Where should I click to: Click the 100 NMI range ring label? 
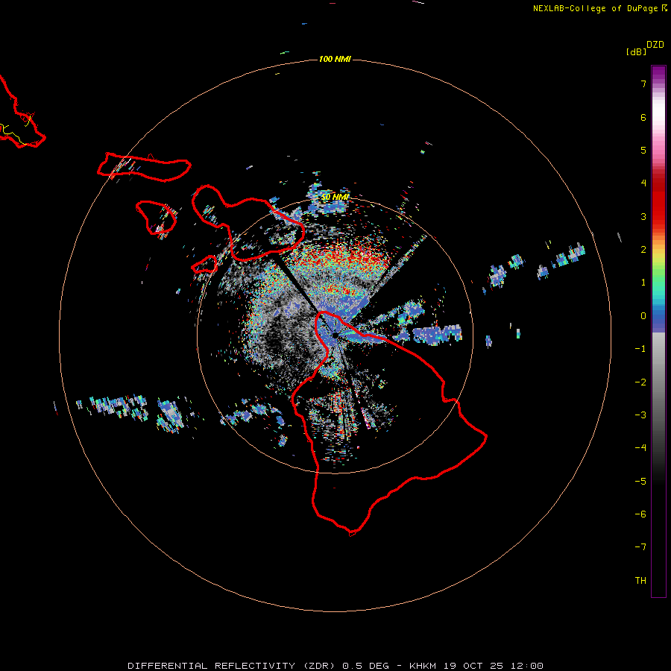point(335,59)
